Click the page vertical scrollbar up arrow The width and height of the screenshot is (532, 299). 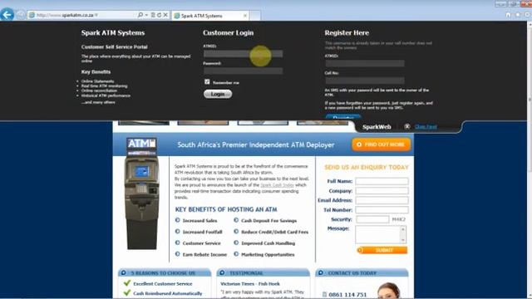tap(530, 25)
